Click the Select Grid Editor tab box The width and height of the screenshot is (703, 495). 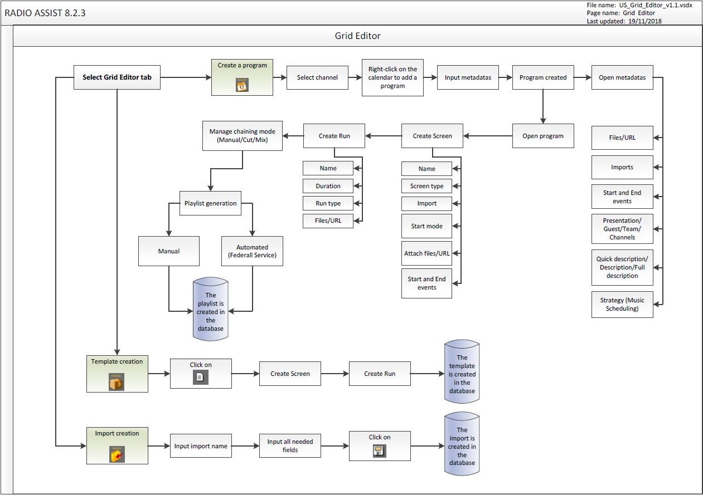(x=117, y=77)
